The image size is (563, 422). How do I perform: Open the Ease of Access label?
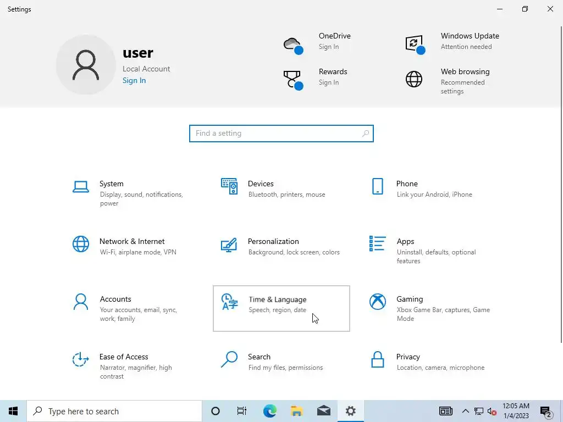coord(124,357)
